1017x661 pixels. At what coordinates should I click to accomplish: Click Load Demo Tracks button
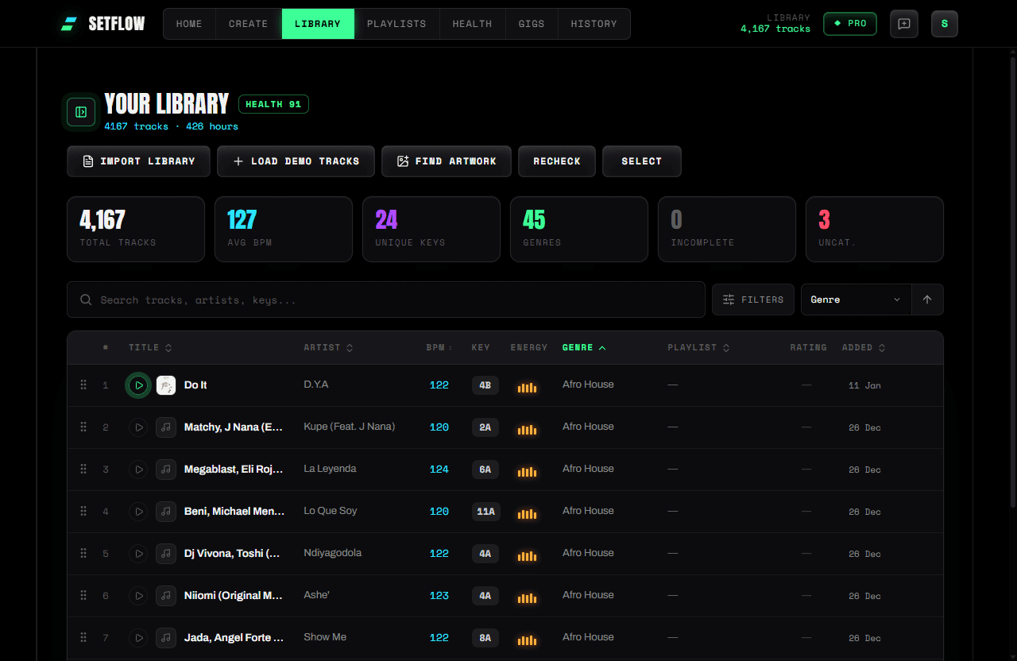pyautogui.click(x=296, y=161)
